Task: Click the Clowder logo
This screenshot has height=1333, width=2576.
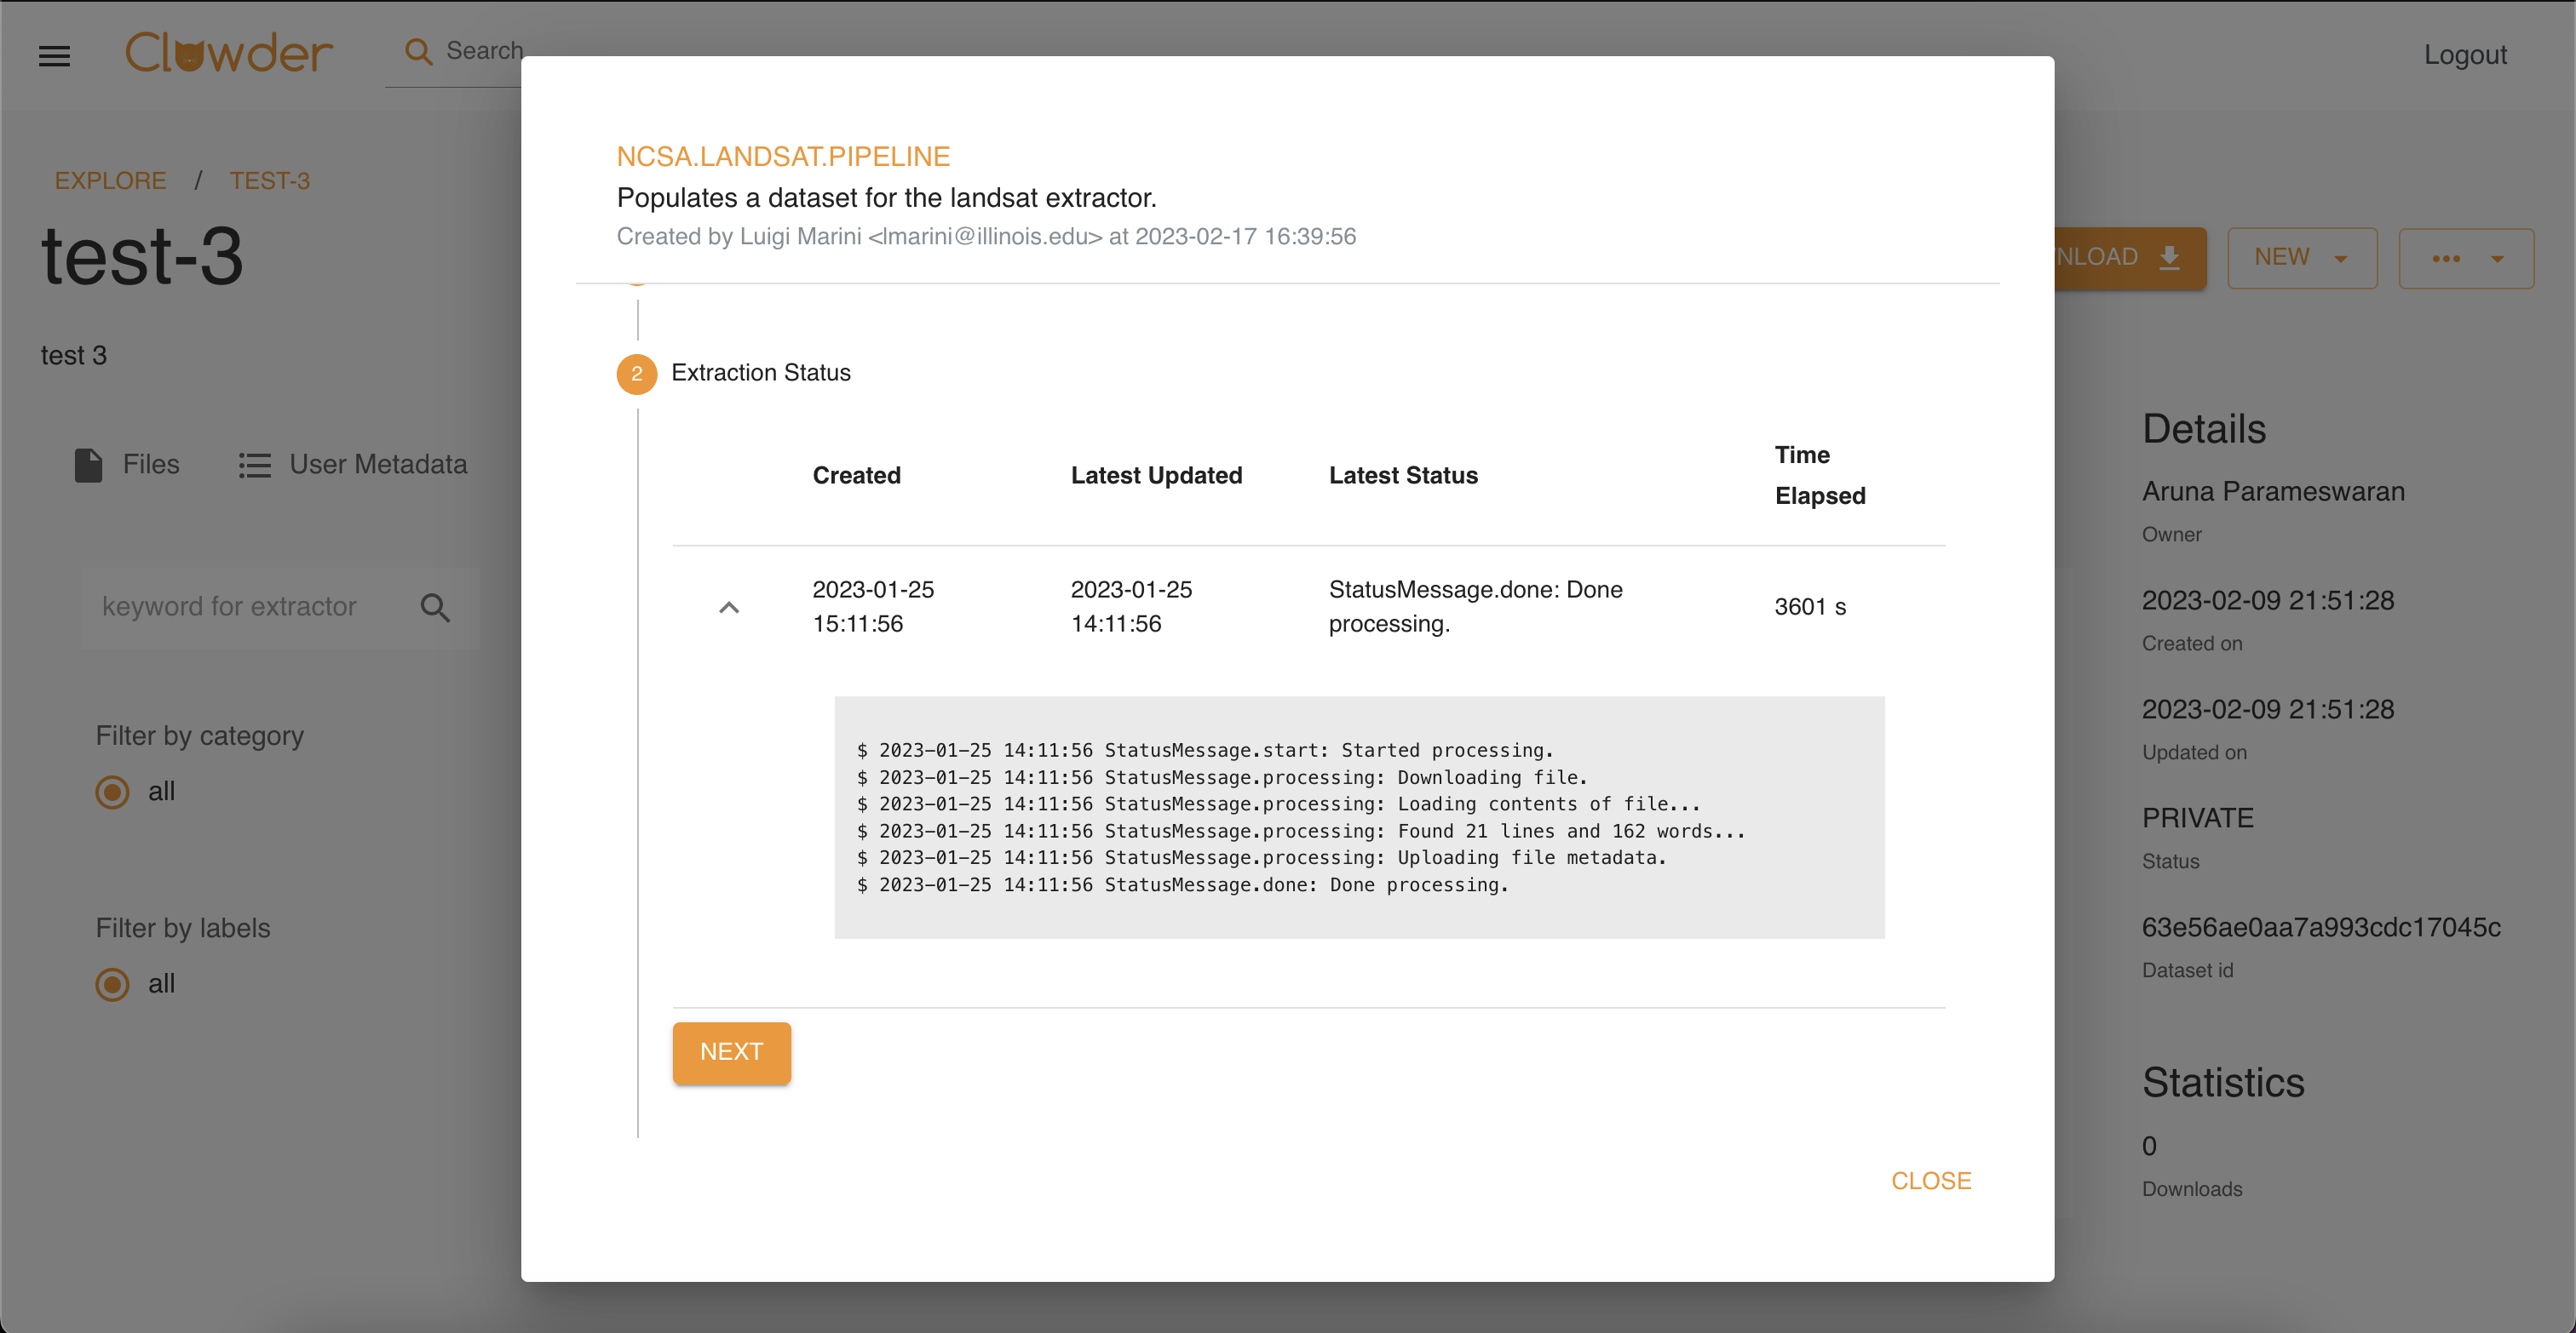Action: (x=228, y=53)
